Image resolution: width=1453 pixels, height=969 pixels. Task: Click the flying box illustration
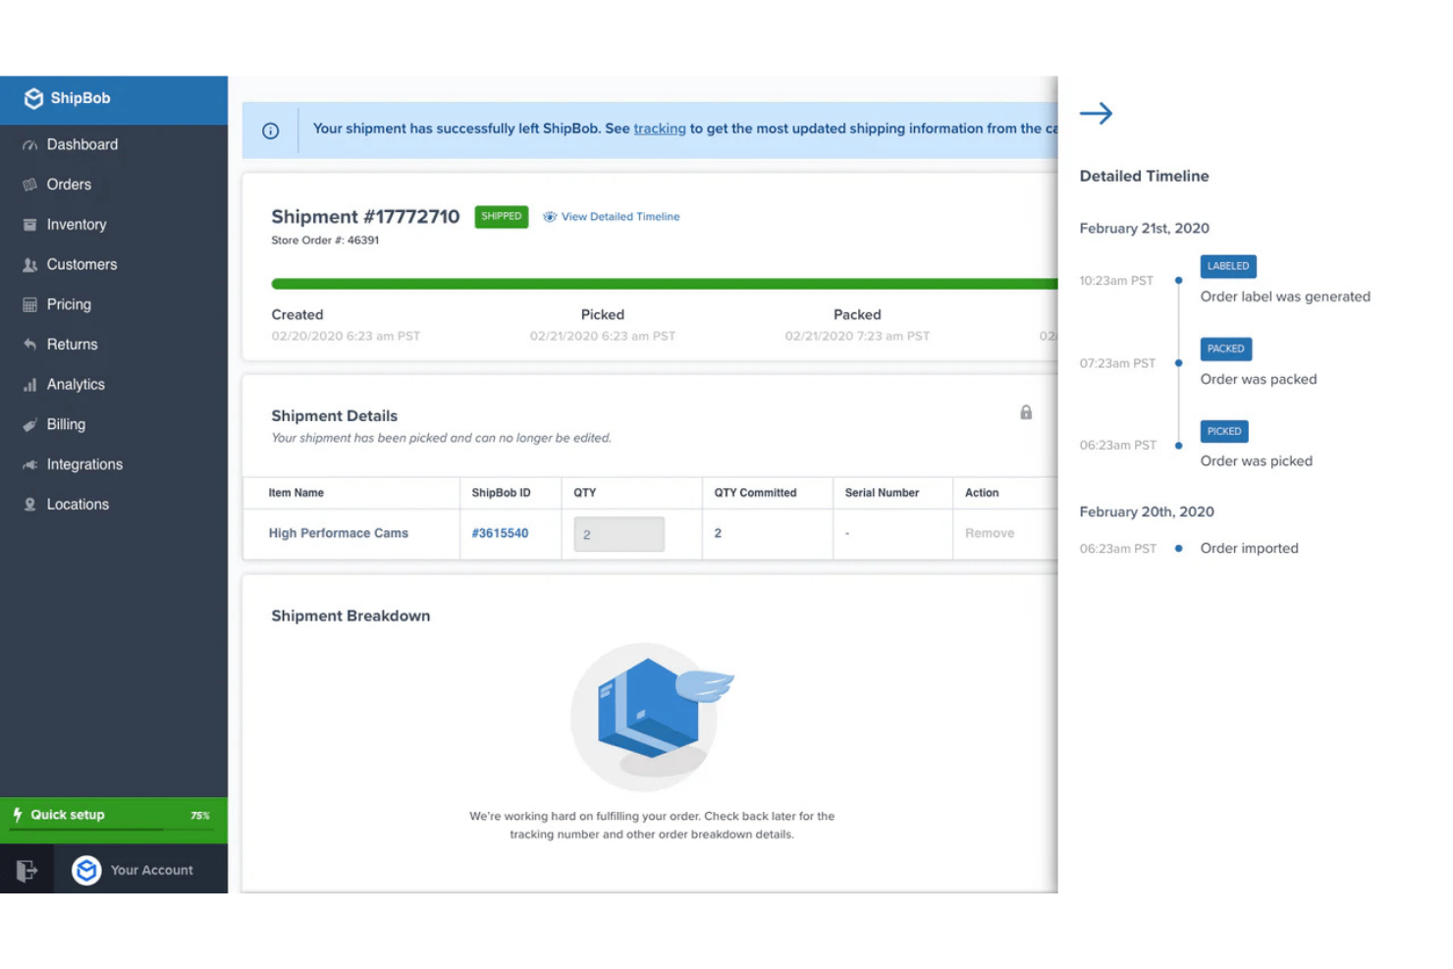click(651, 717)
